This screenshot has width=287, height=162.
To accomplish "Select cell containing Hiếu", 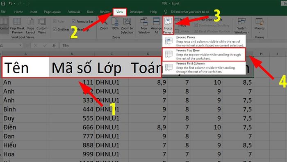I will (25, 145).
